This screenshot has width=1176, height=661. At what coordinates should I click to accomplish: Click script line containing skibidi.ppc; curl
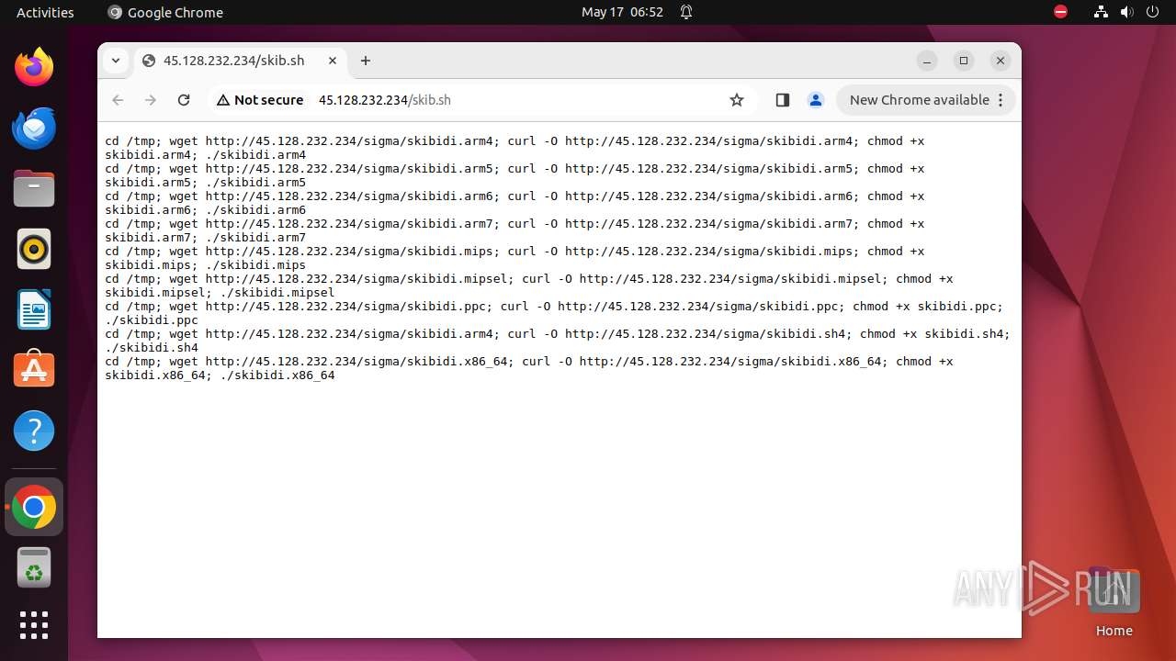(x=554, y=307)
